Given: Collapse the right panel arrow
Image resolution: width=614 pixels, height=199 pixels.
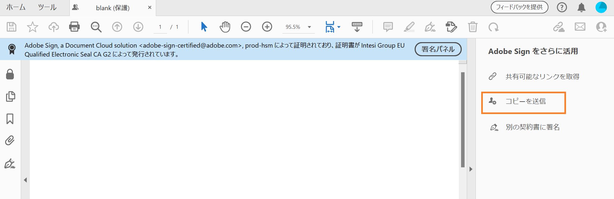Looking at the screenshot, I should [x=471, y=169].
